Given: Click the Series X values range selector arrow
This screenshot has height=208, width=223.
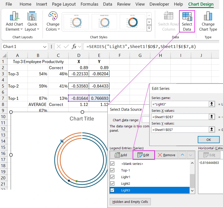Looking at the screenshot, I should [212, 117].
